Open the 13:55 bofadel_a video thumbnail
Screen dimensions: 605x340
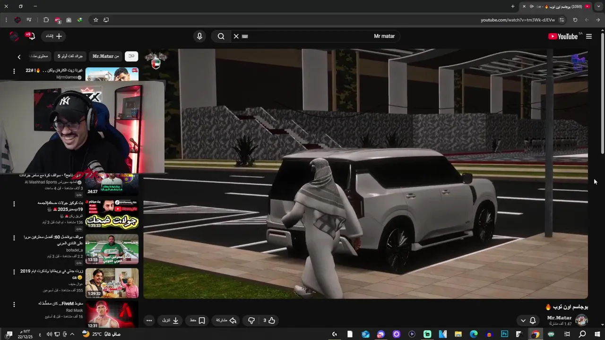112,249
